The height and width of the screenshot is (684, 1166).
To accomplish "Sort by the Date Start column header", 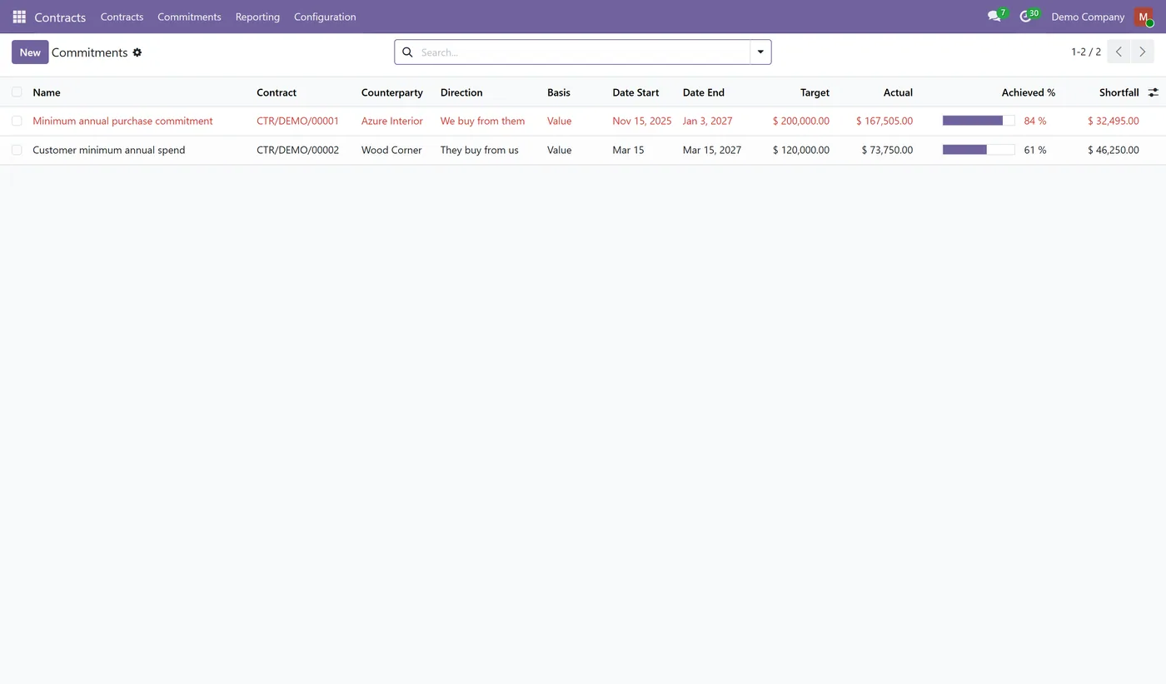I will point(635,92).
